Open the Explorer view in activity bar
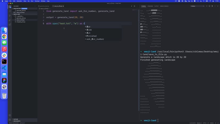Image resolution: width=220 pixels, height=124 pixels. (10, 7)
